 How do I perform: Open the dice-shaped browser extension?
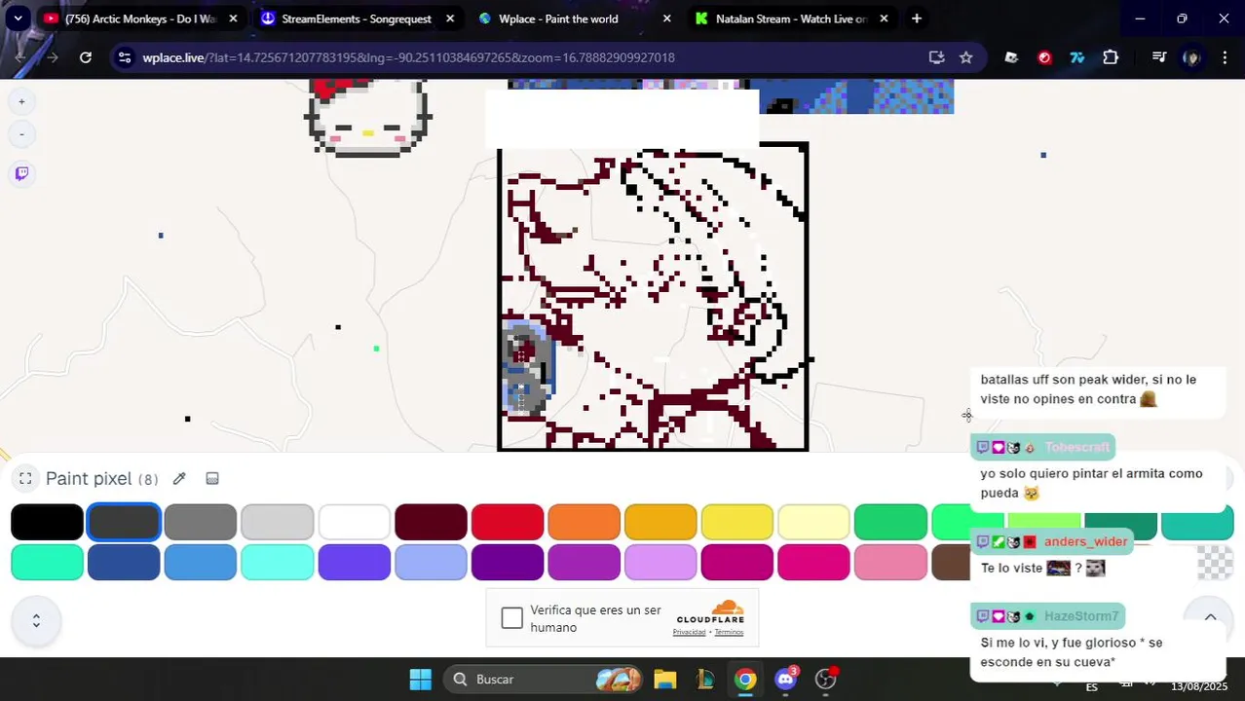(1011, 57)
